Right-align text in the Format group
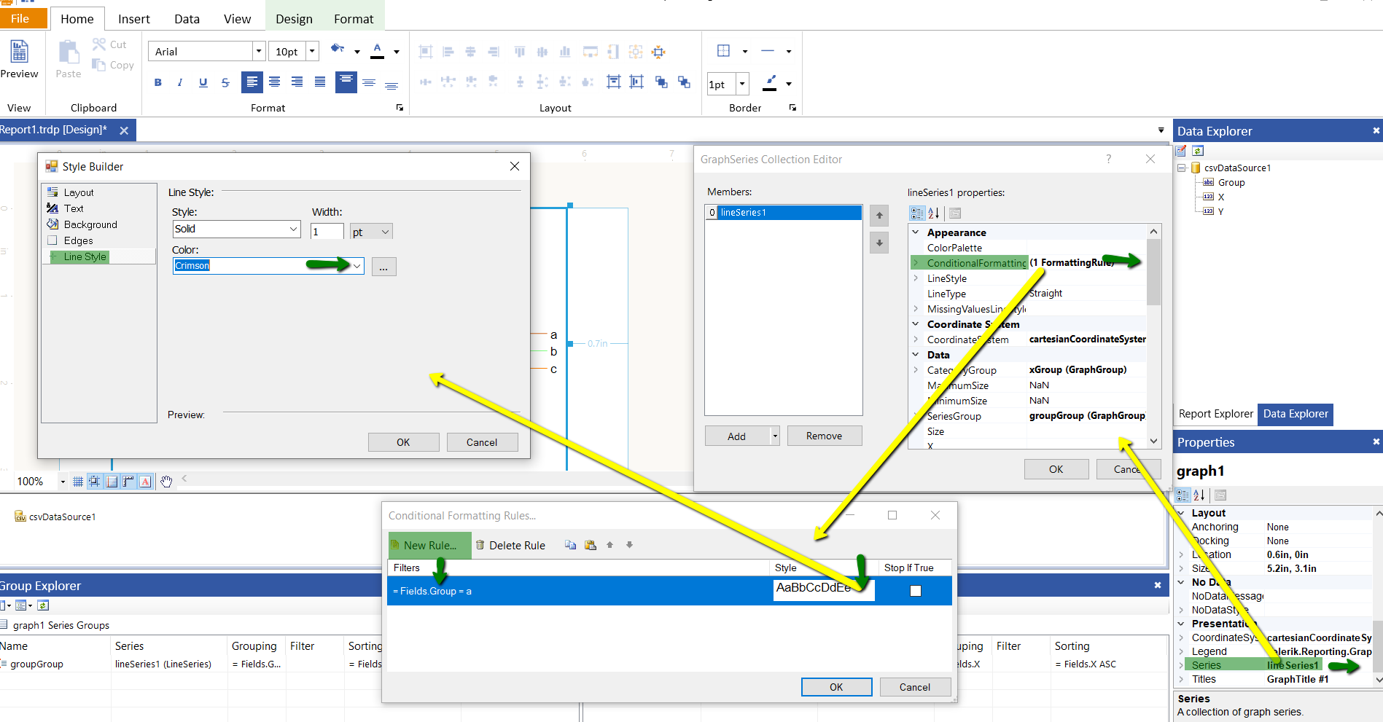Screen dimensions: 1383x722 point(297,82)
